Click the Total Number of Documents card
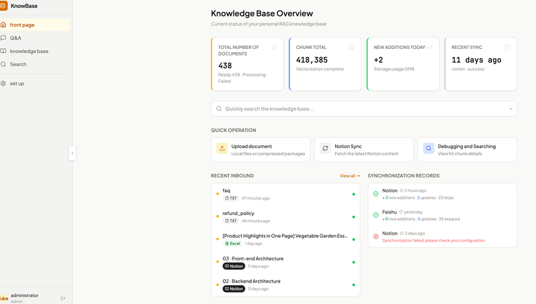The image size is (536, 304). [x=247, y=64]
